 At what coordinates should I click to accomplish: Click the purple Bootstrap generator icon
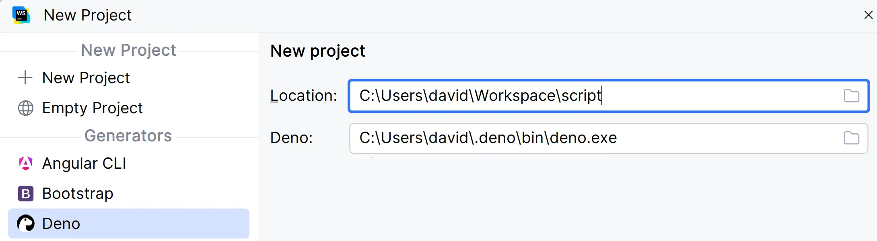click(26, 194)
